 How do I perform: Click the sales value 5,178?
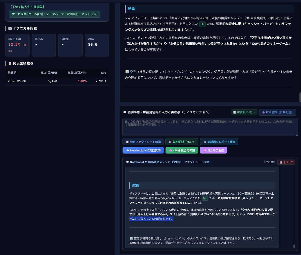click(x=53, y=81)
